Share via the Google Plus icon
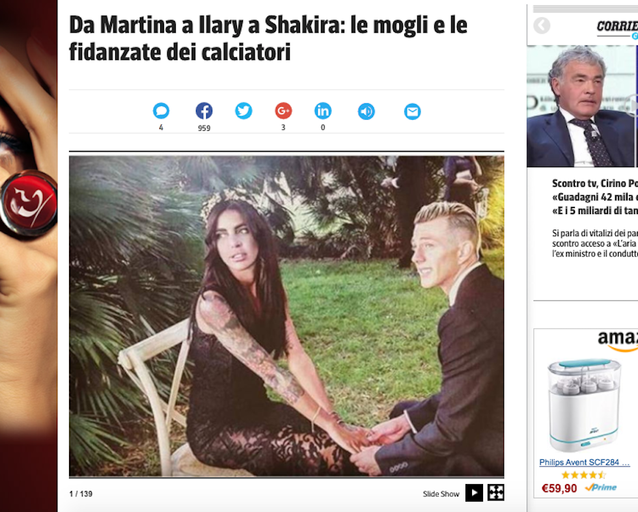 [283, 111]
